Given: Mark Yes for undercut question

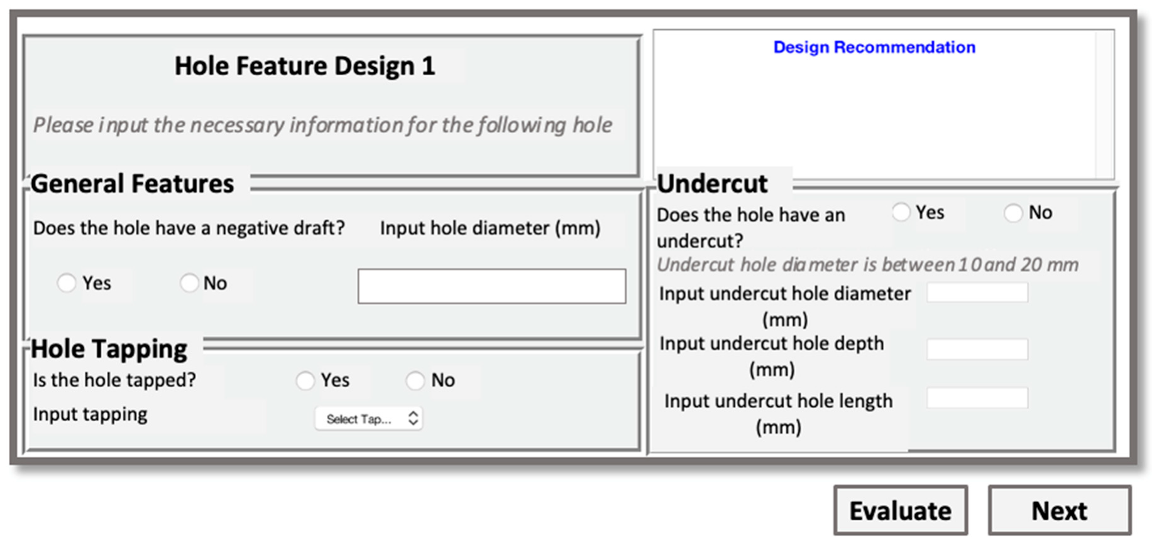Looking at the screenshot, I should pyautogui.click(x=901, y=213).
